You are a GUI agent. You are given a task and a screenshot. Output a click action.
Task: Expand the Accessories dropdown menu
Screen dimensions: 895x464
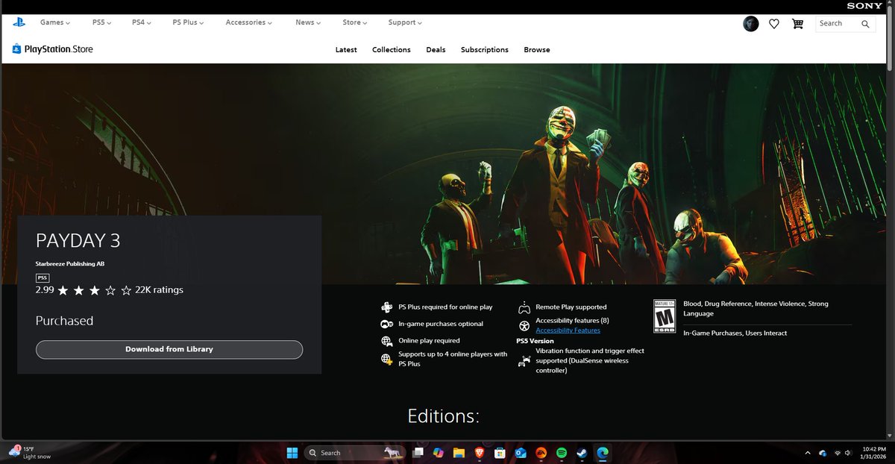pyautogui.click(x=249, y=22)
